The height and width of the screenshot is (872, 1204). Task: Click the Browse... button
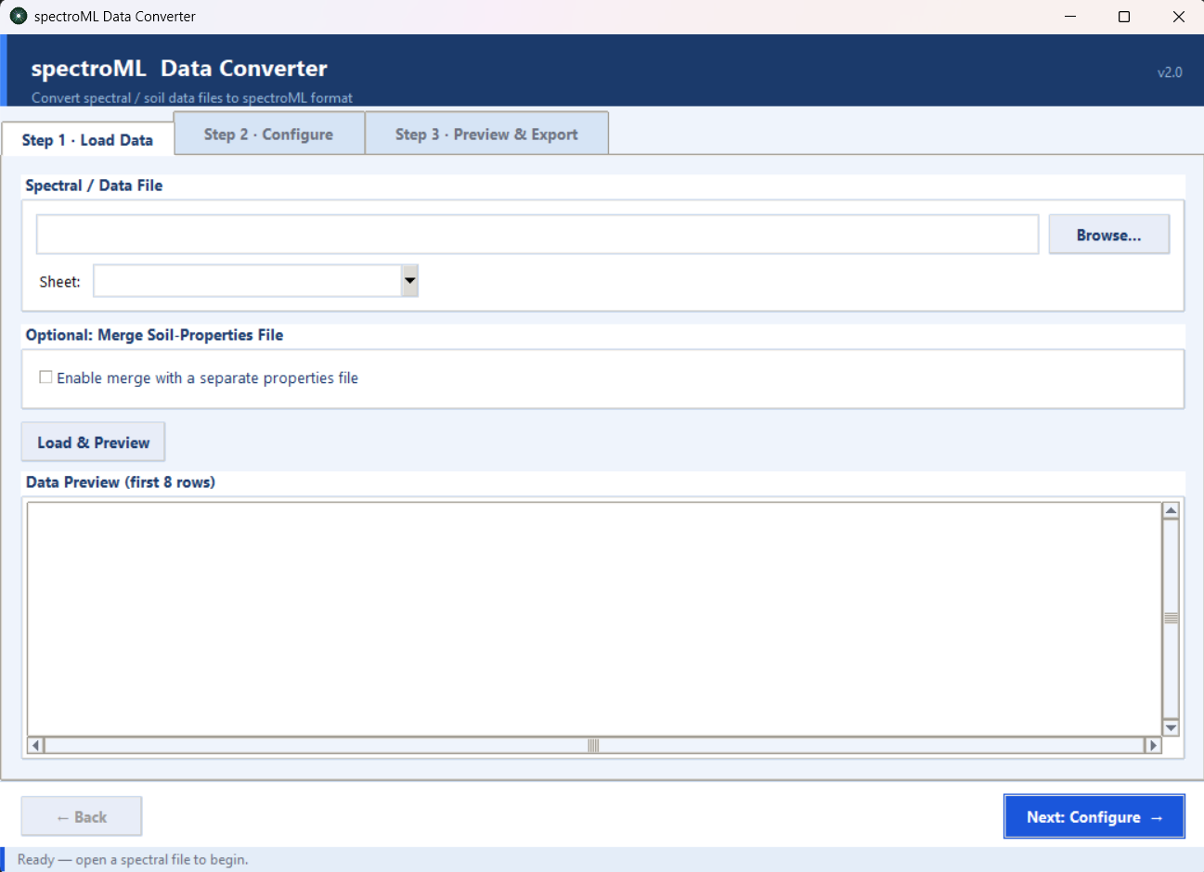point(1108,236)
